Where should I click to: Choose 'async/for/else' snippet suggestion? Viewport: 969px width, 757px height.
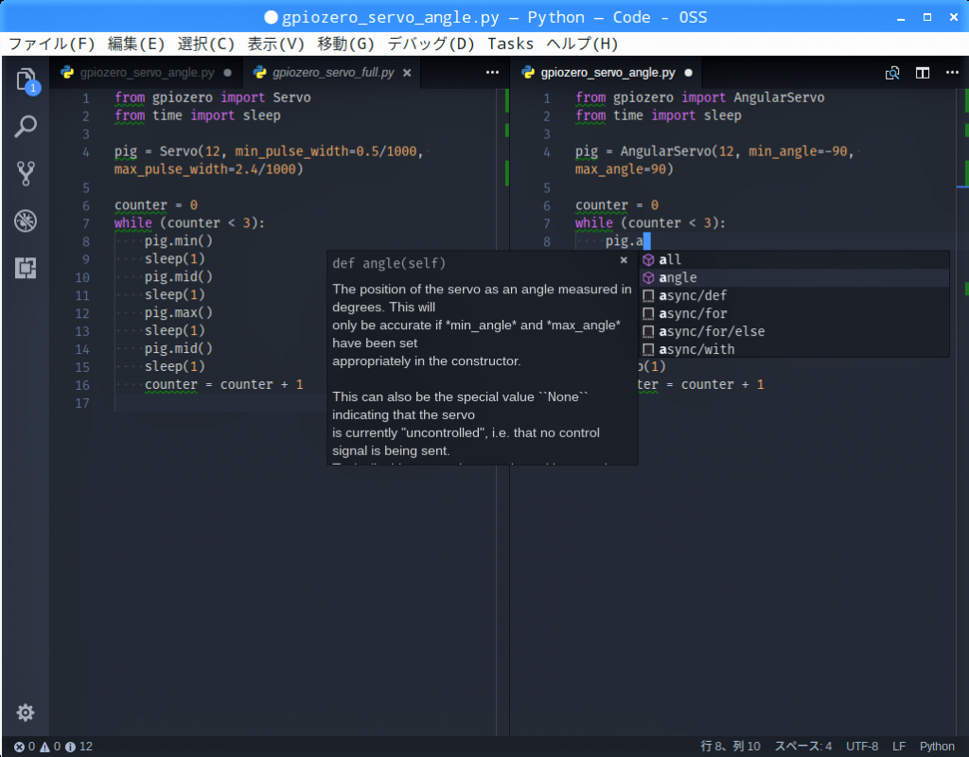click(x=795, y=331)
